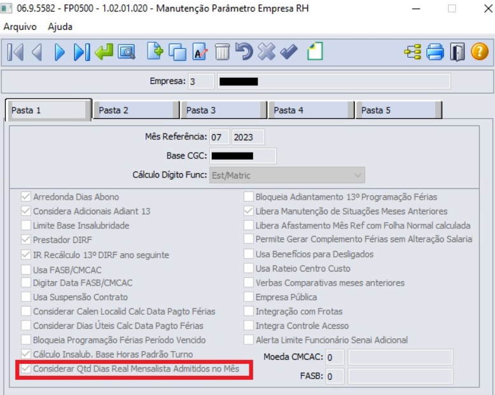The image size is (495, 395).
Task: Click the FASB code field
Action: click(335, 376)
